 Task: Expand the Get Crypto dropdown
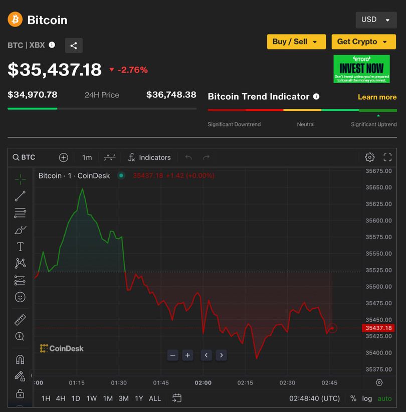[363, 42]
